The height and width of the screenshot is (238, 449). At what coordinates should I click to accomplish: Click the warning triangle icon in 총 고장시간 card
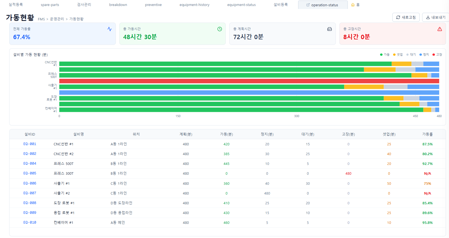pyautogui.click(x=440, y=29)
